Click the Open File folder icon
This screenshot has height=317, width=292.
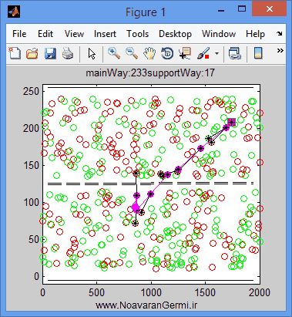(x=32, y=54)
